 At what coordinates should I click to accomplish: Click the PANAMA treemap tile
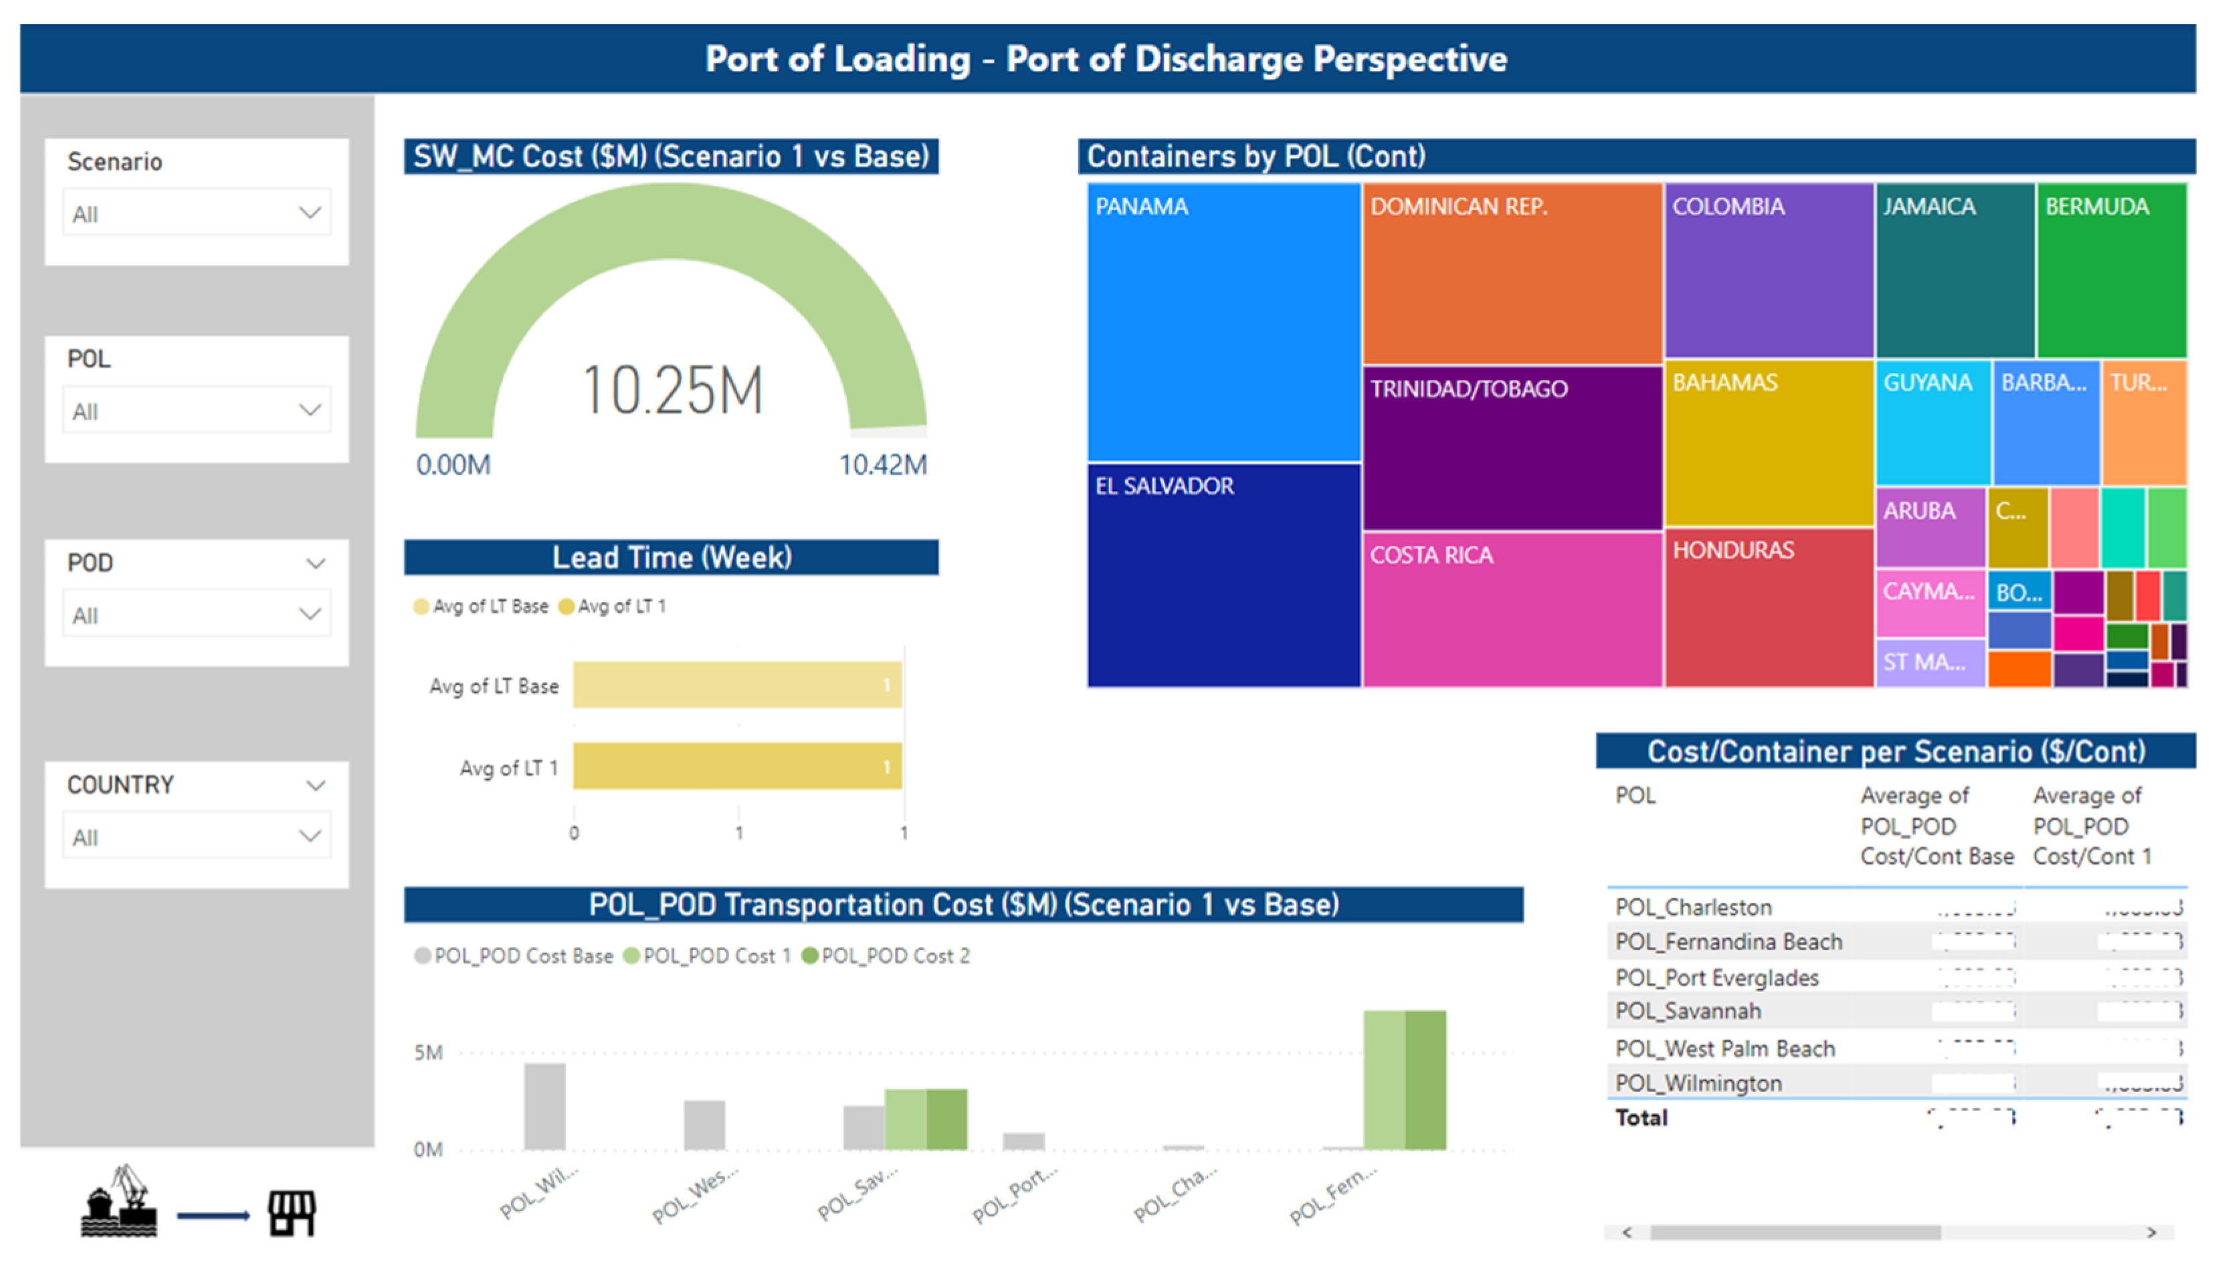(x=1223, y=322)
